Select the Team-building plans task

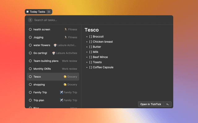pyautogui.click(x=46, y=61)
